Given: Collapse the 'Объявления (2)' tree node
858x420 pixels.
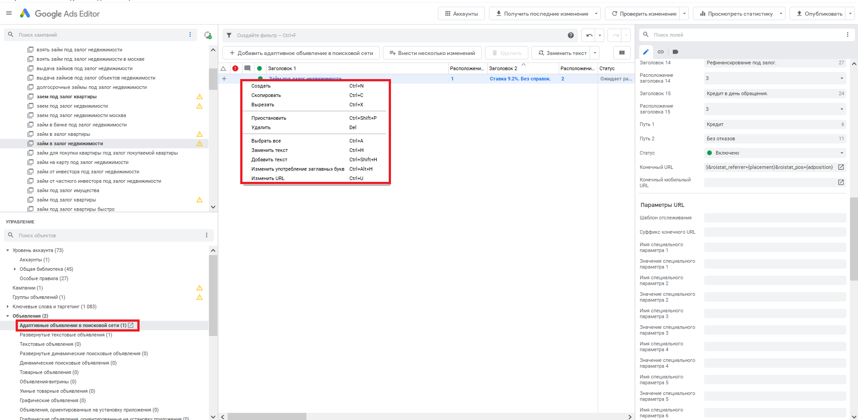Looking at the screenshot, I should coord(8,316).
